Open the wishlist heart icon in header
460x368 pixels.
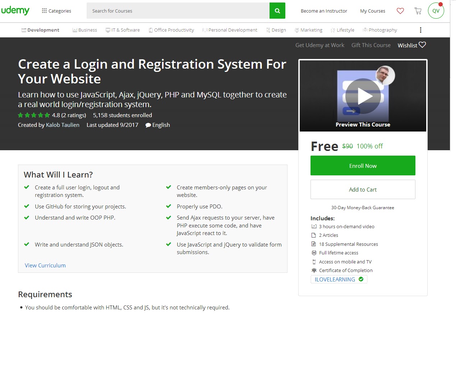[400, 11]
